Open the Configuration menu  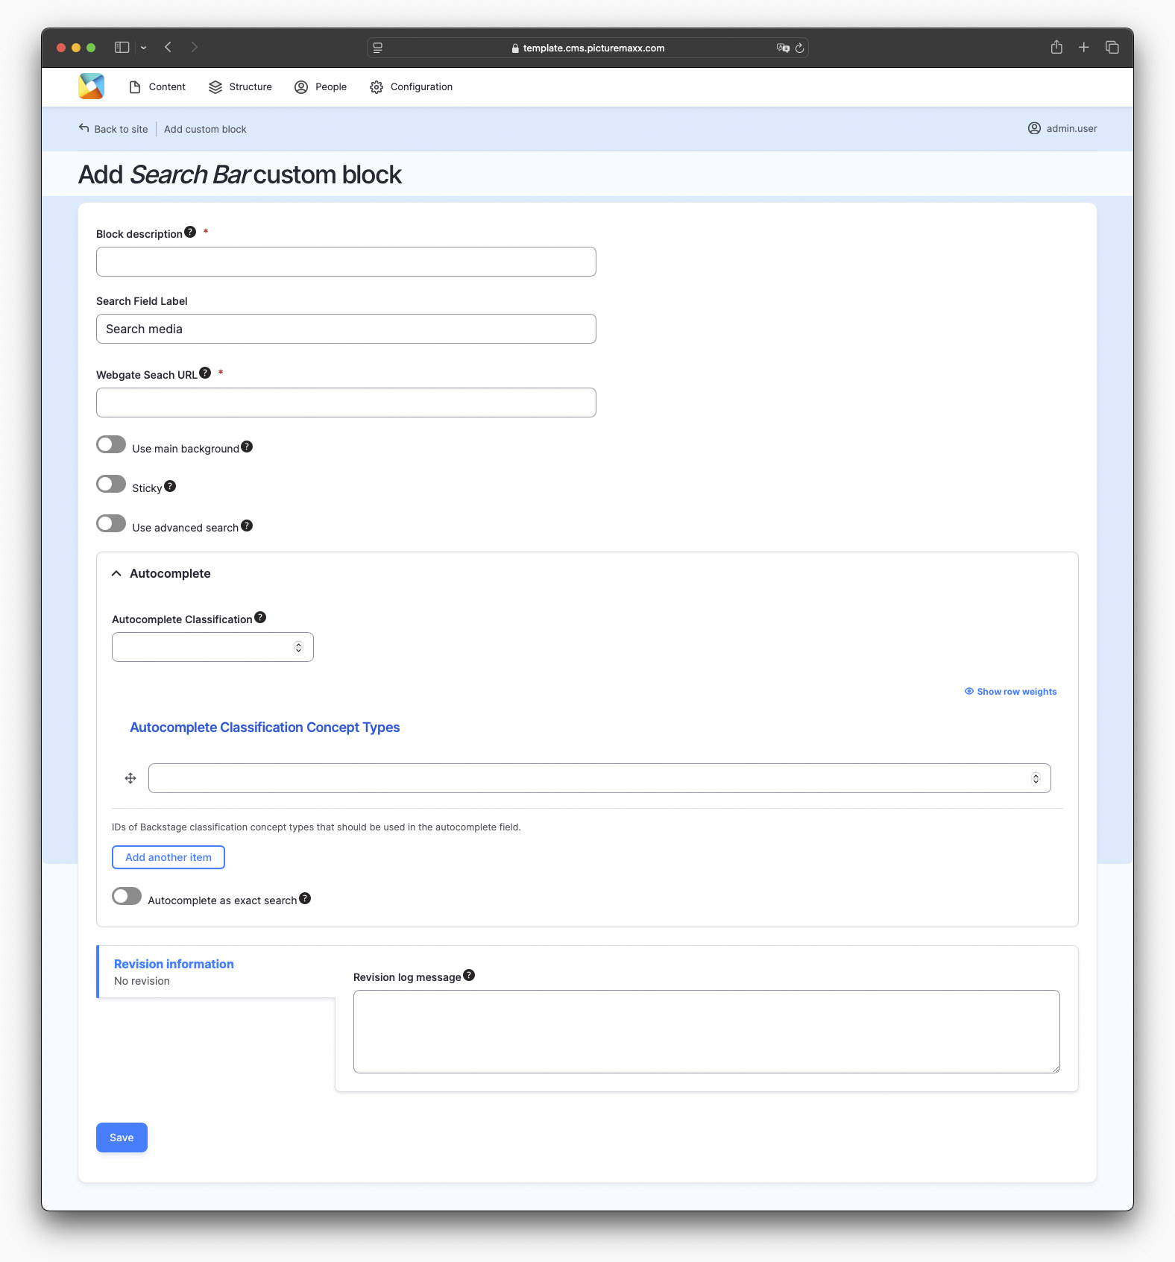click(411, 87)
